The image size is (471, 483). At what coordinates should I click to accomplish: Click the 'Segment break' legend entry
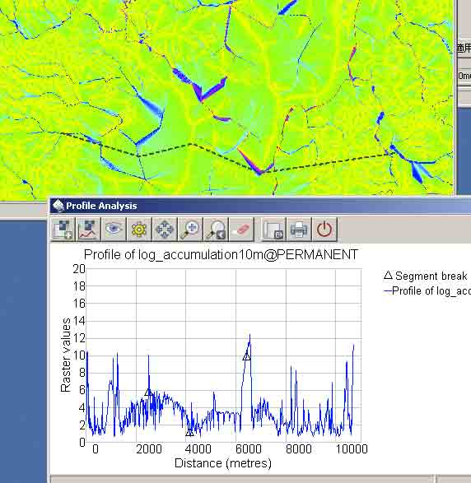pyautogui.click(x=426, y=276)
